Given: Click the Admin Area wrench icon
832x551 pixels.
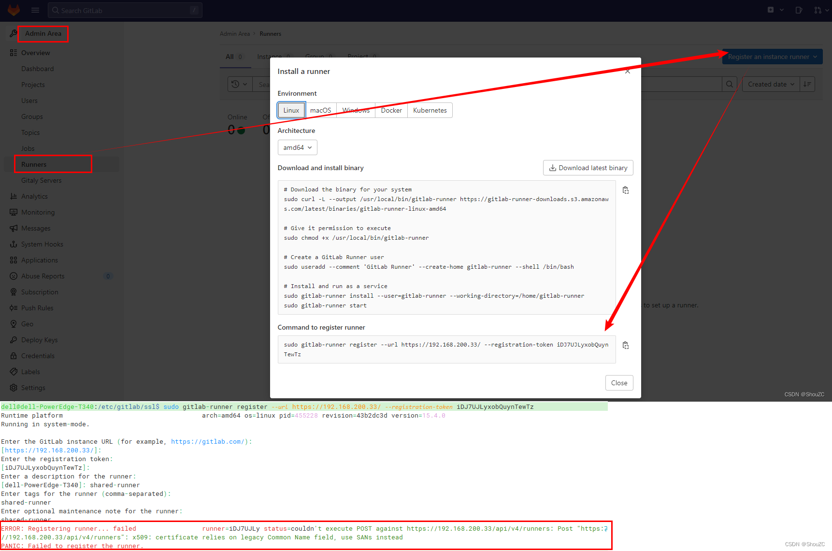Looking at the screenshot, I should [14, 33].
